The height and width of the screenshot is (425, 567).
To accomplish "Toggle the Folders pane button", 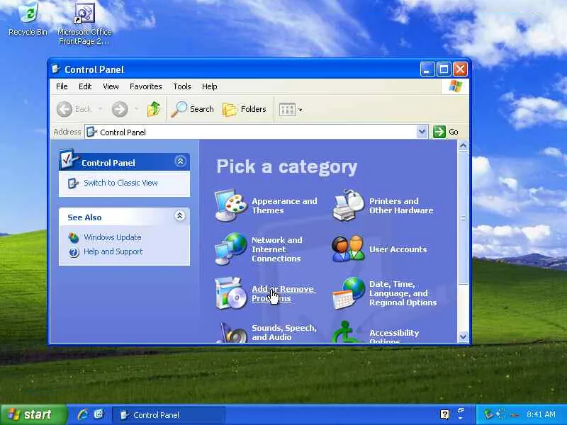I will point(245,109).
